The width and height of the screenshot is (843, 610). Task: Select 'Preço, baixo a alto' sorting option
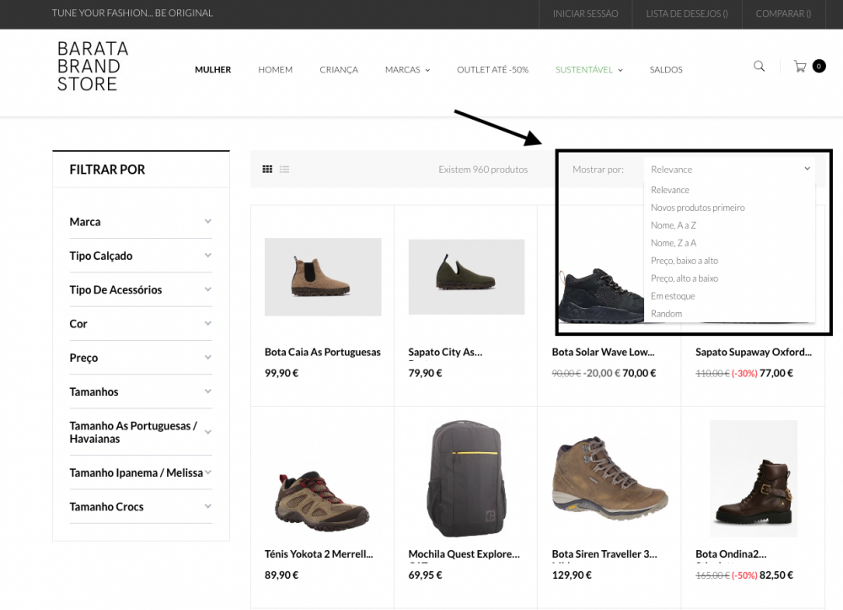click(684, 261)
